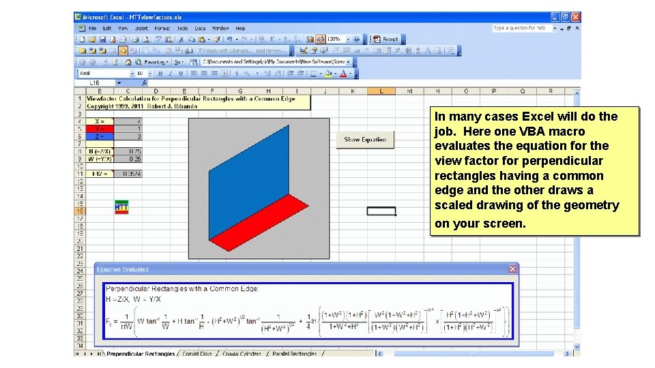The width and height of the screenshot is (655, 368).
Task: Undo the last action
Action: point(229,40)
